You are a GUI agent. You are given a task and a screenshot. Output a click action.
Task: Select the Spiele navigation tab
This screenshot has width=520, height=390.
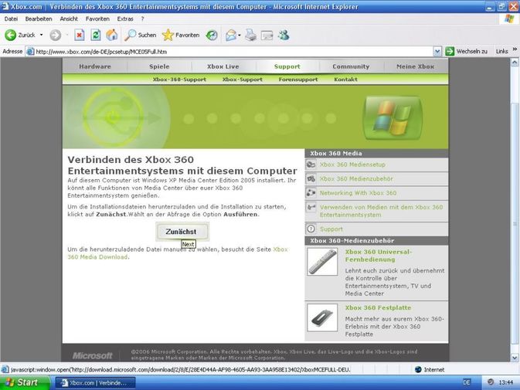[159, 66]
